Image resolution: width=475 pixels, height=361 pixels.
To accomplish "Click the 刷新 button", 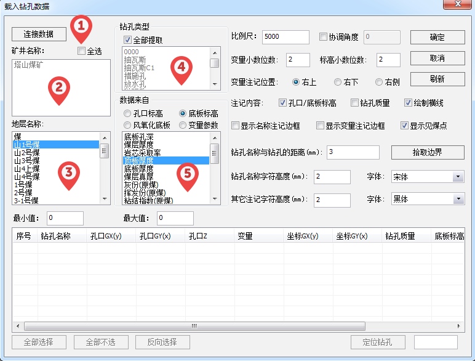I will pyautogui.click(x=437, y=79).
